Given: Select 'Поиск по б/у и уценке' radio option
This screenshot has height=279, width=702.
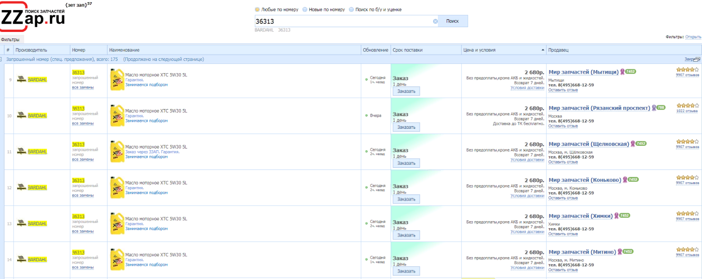Looking at the screenshot, I should [351, 9].
